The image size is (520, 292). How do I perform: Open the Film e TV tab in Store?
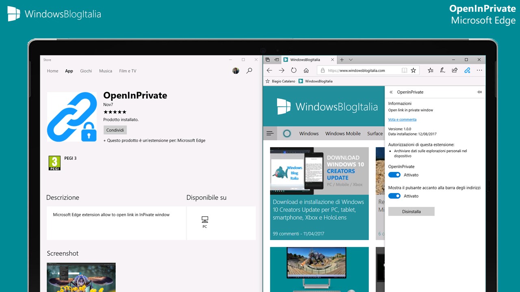128,71
